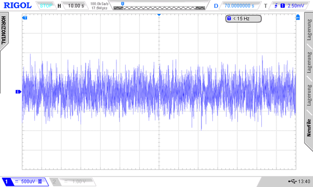Screen dimensions: 313x187
Task: Click the trigger position marker at the top-left grid corner
Action: pyautogui.click(x=25, y=18)
